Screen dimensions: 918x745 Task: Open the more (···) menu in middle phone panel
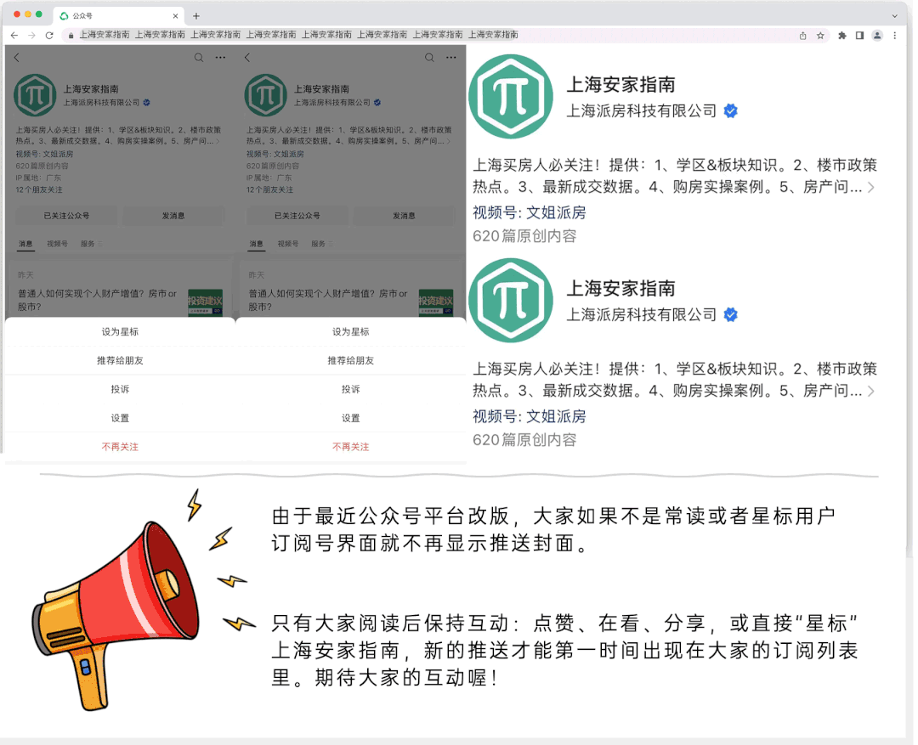point(450,58)
